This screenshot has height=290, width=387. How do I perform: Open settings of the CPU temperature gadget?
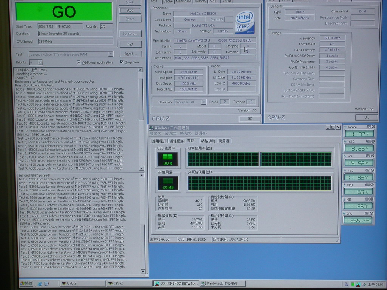368,185
